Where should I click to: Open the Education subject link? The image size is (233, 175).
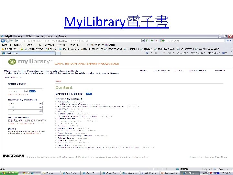[63, 109]
